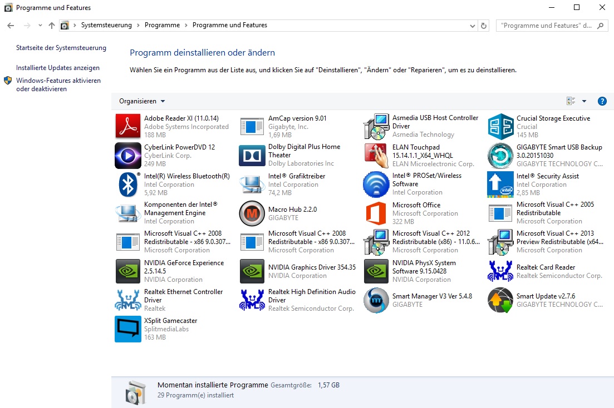Expand the chevron after Systemsteuerung breadcrumb
614x408 pixels.
click(138, 25)
